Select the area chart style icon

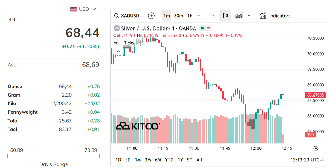(x=238, y=16)
